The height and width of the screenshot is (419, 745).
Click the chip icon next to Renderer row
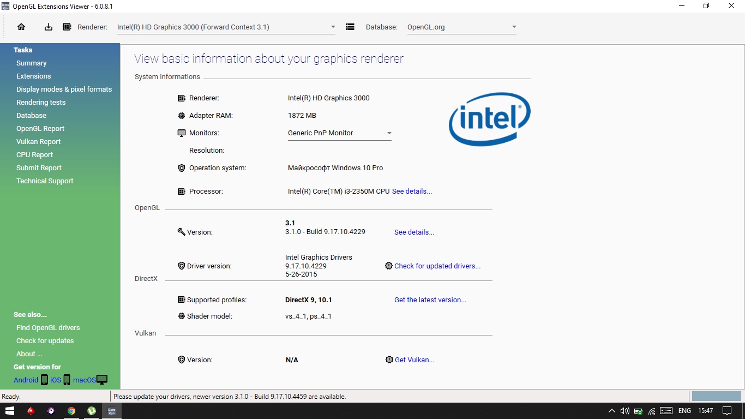coord(182,98)
